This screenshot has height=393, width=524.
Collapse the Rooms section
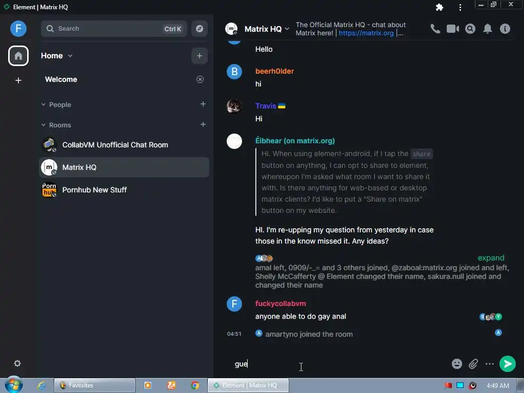click(43, 125)
